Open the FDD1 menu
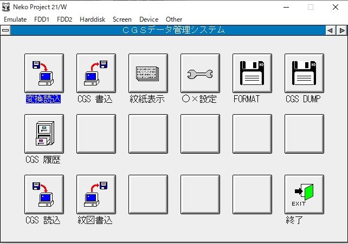This screenshot has width=348, height=244. coord(42,19)
